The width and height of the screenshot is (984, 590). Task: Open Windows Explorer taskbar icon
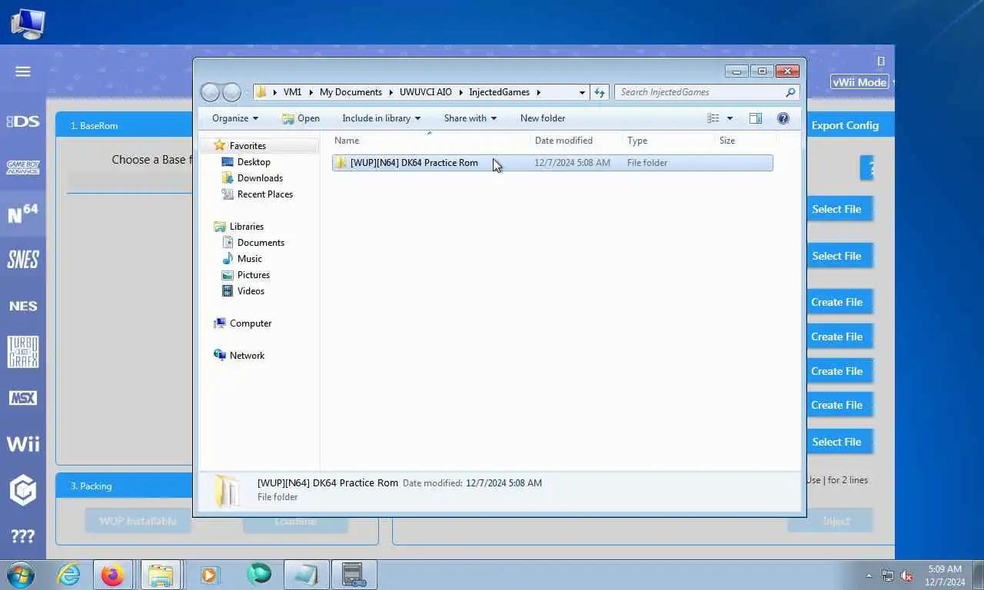[x=160, y=575]
